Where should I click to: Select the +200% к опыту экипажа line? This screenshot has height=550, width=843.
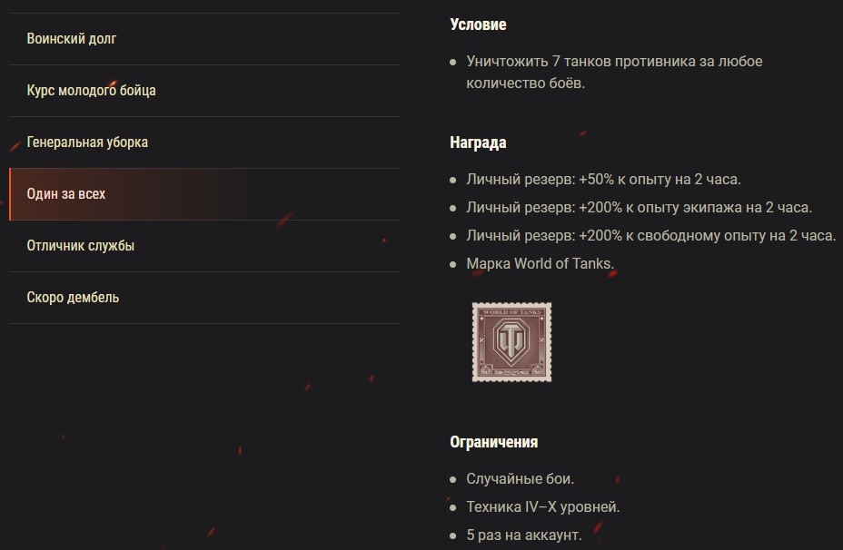tap(639, 208)
